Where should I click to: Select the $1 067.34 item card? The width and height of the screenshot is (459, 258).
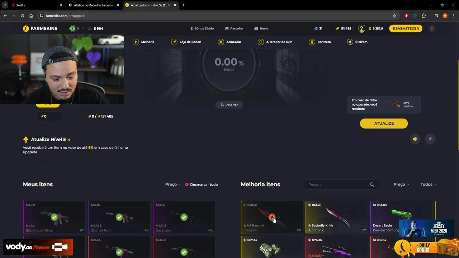pos(272,247)
